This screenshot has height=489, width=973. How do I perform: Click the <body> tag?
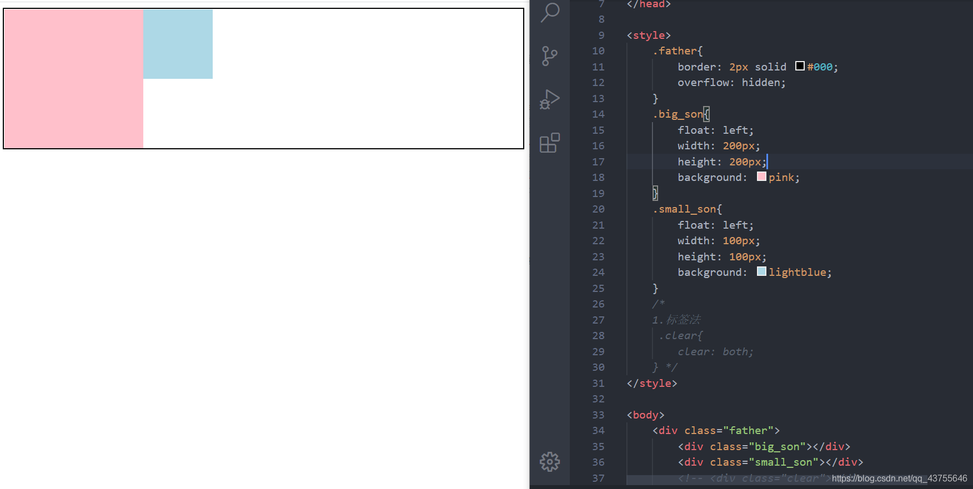click(645, 415)
